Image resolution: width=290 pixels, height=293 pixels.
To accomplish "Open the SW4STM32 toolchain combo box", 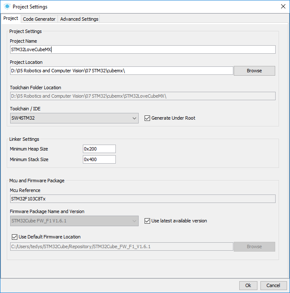I will (x=74, y=118).
